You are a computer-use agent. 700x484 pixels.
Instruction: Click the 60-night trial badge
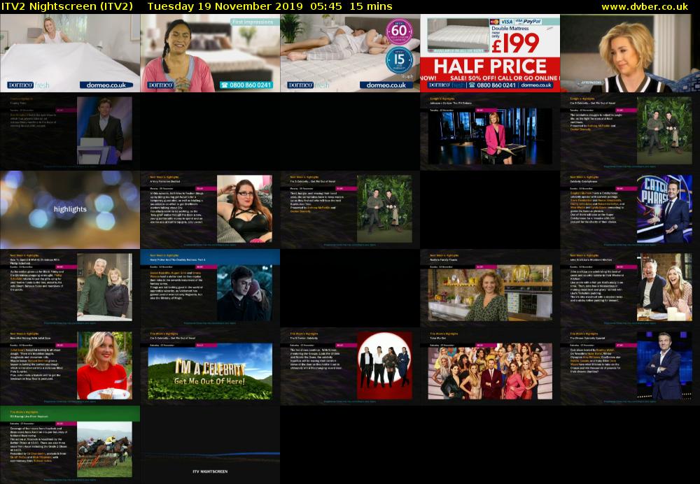pyautogui.click(x=399, y=33)
